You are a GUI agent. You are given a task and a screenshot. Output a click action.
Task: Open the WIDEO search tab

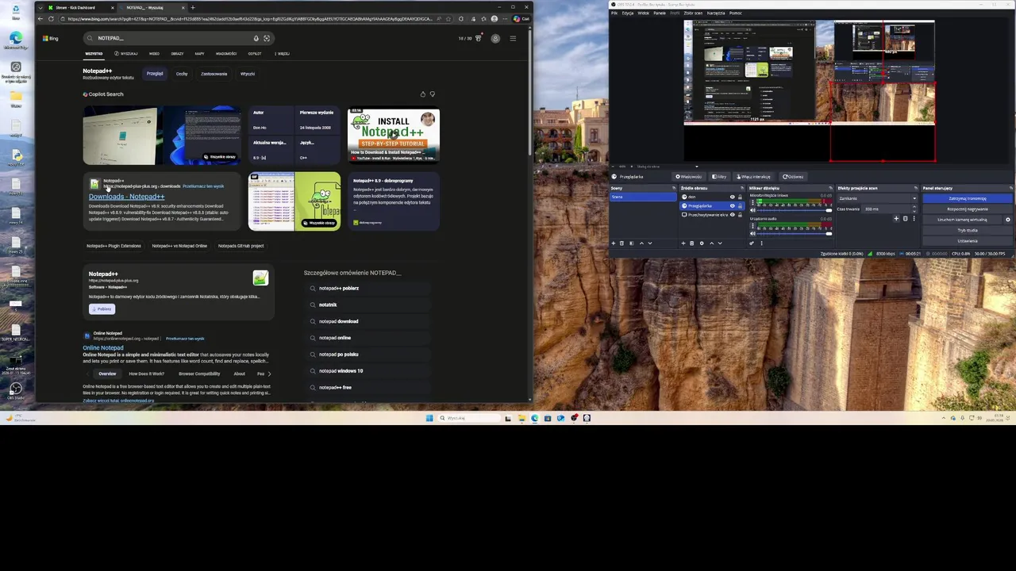(154, 54)
